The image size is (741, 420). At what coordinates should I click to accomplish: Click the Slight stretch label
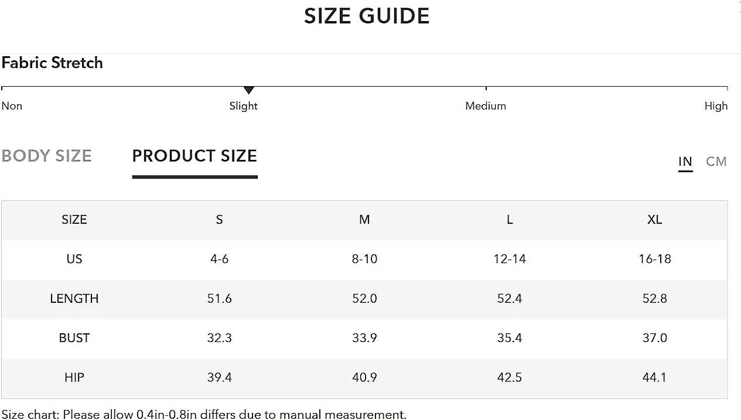[244, 106]
